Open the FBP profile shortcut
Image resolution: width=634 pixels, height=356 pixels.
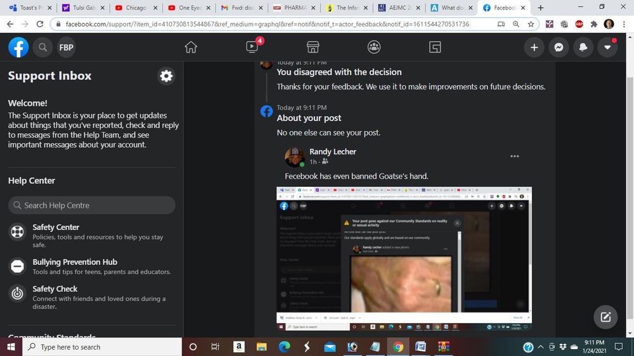[x=67, y=48]
